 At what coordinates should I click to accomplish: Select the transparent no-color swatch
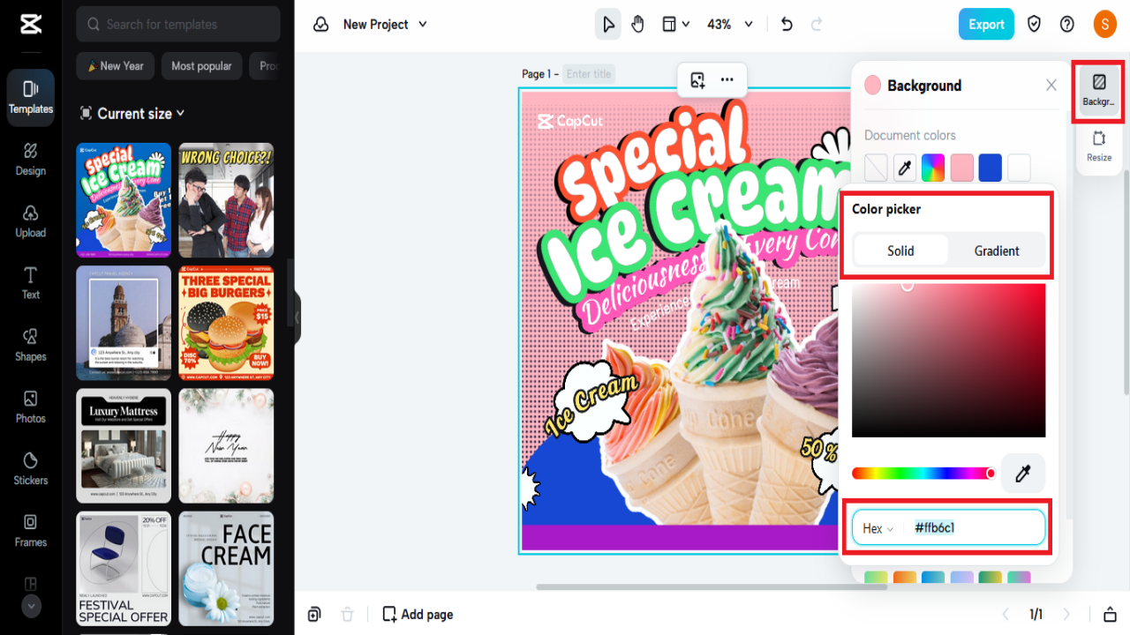(876, 168)
